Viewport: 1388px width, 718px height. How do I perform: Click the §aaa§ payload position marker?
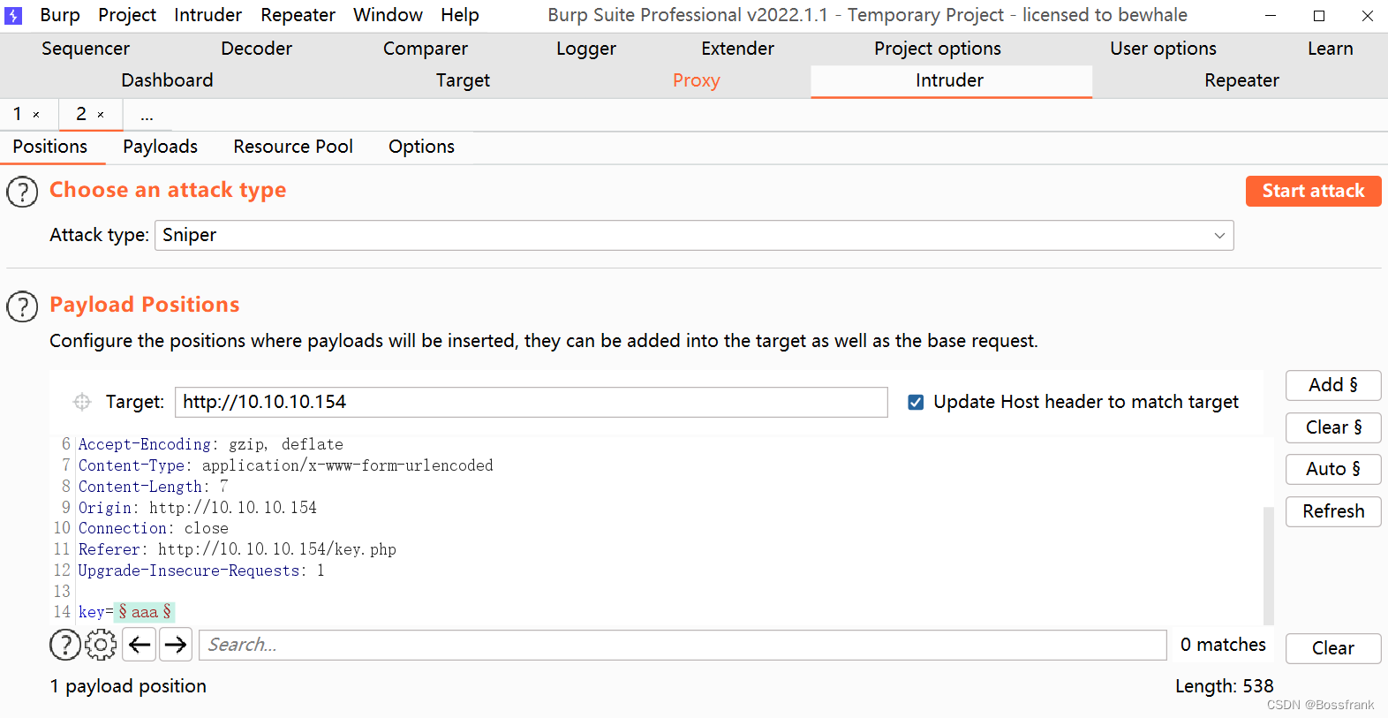coord(145,612)
